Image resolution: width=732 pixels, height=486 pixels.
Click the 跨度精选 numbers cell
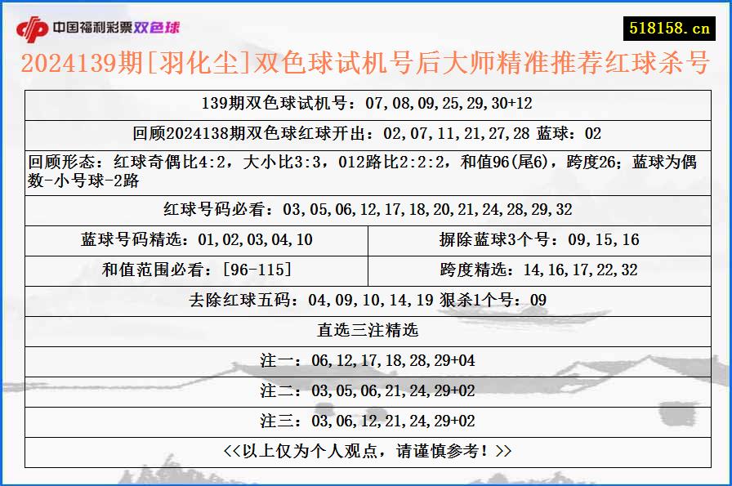tap(539, 269)
